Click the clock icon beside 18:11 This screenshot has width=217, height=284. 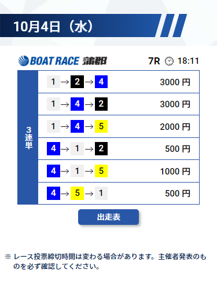tap(169, 61)
